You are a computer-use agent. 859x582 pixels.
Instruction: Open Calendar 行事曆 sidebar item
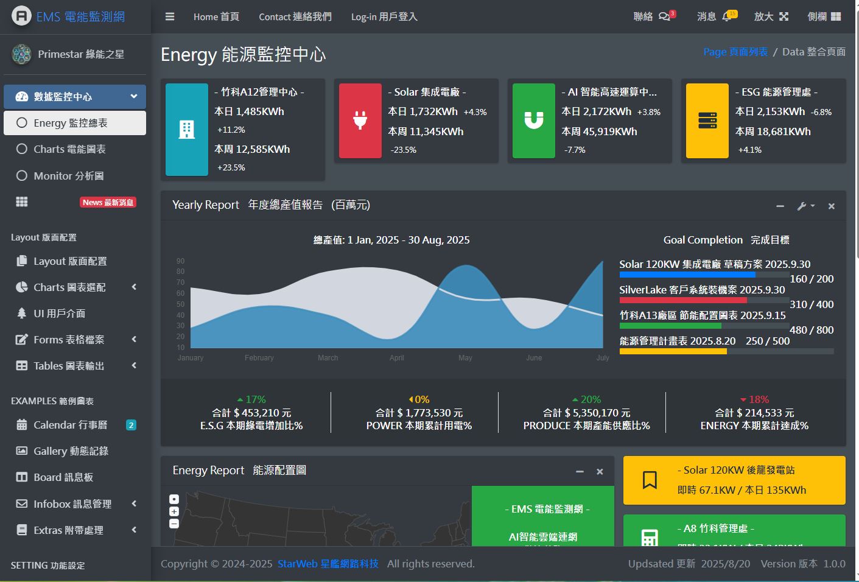75,425
